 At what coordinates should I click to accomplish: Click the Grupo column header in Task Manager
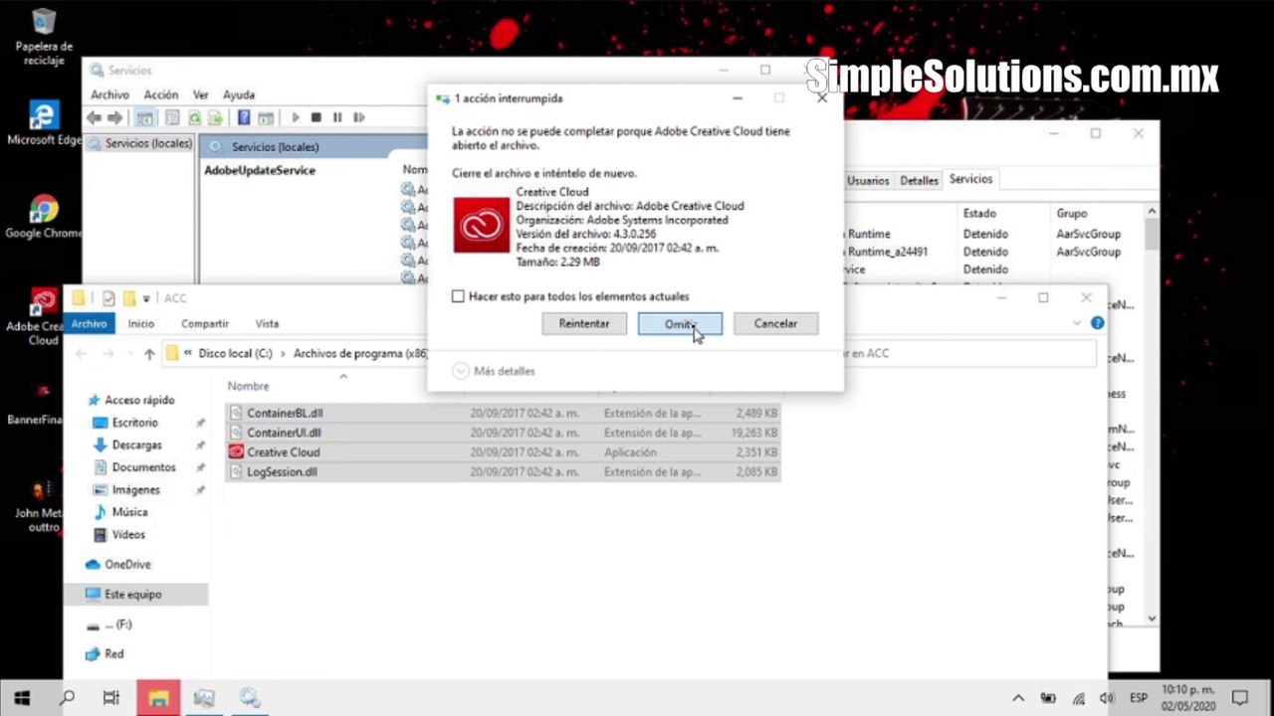tap(1072, 214)
